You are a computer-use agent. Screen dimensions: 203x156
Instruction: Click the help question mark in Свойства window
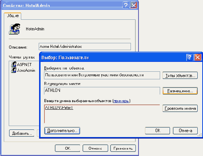pos(126,5)
